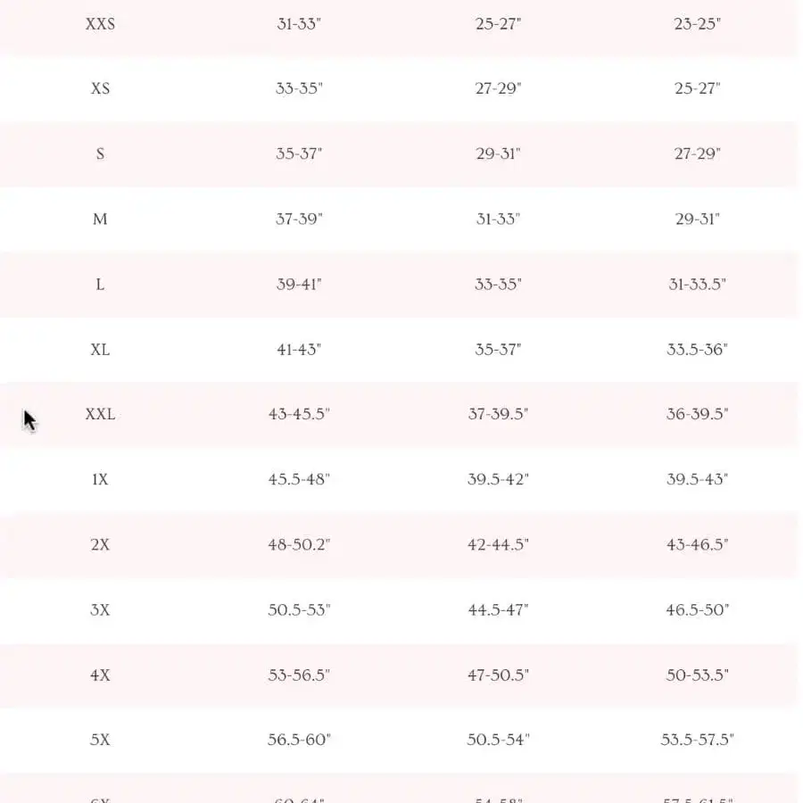Click the 5X size label
Image resolution: width=803 pixels, height=803 pixels.
100,740
